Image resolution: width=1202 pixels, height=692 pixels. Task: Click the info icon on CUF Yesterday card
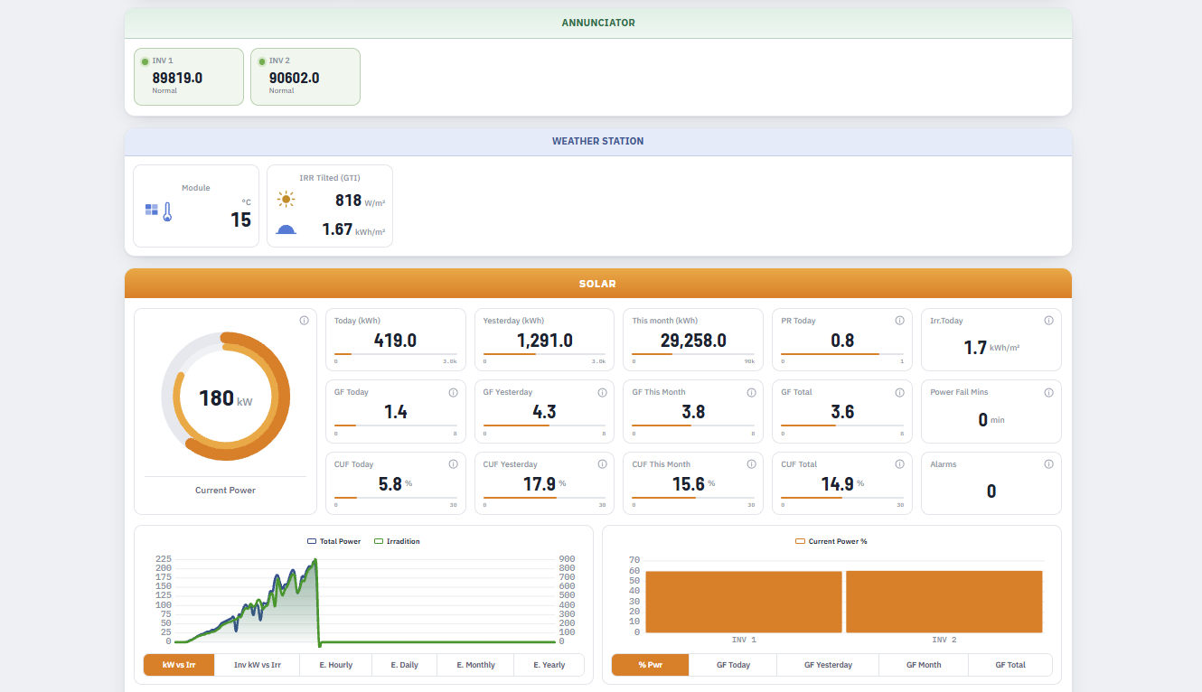pos(602,464)
